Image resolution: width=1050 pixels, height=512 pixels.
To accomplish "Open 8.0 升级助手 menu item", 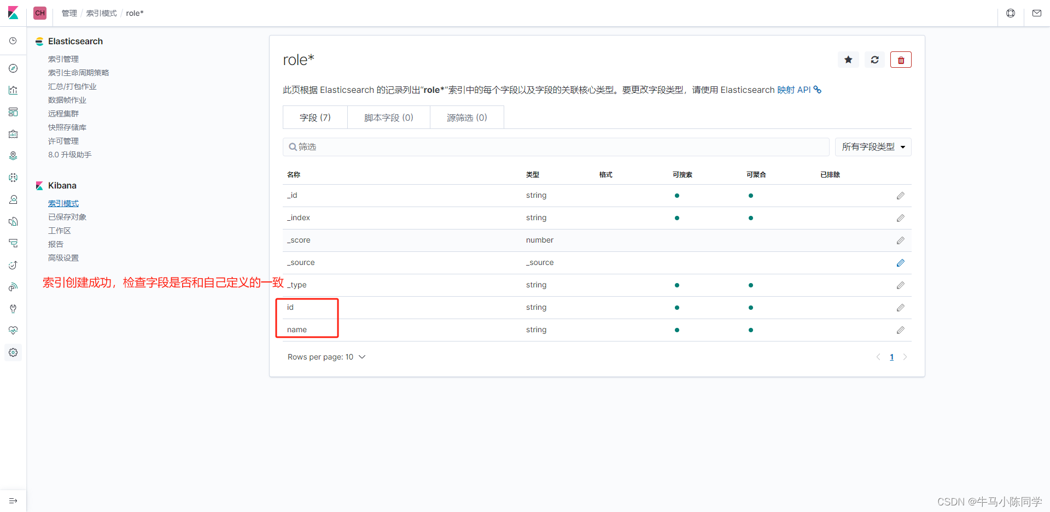I will (x=70, y=155).
